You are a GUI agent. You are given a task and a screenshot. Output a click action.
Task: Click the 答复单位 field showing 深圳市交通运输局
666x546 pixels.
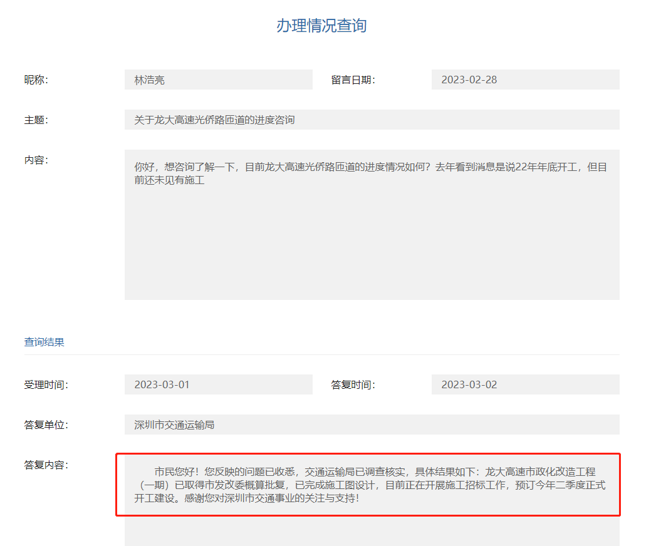372,425
